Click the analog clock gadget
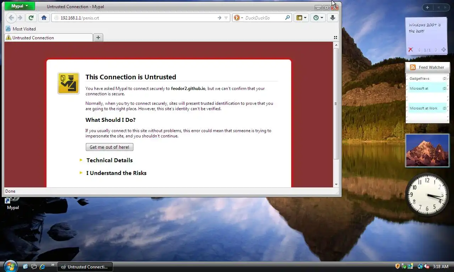Viewport: 454px width, 272px height. (x=427, y=194)
